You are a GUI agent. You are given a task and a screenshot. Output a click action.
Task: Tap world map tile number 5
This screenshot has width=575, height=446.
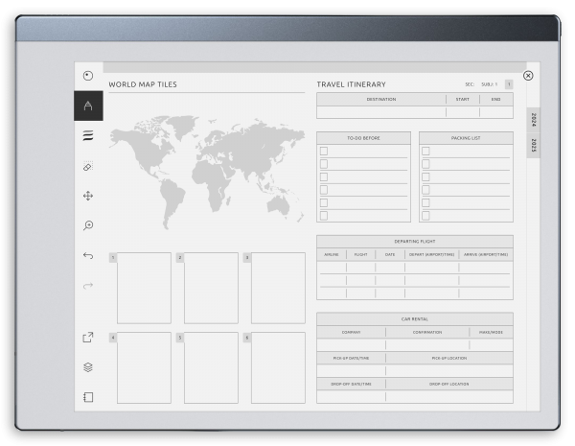[211, 367]
